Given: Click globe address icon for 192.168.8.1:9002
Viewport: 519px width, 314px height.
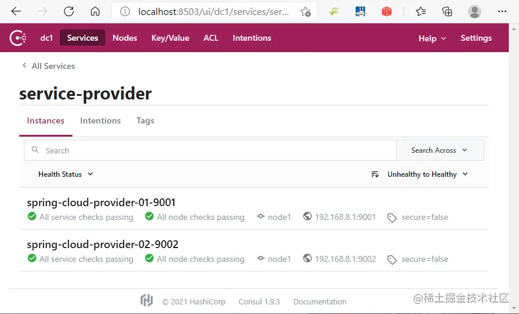Looking at the screenshot, I should point(308,258).
